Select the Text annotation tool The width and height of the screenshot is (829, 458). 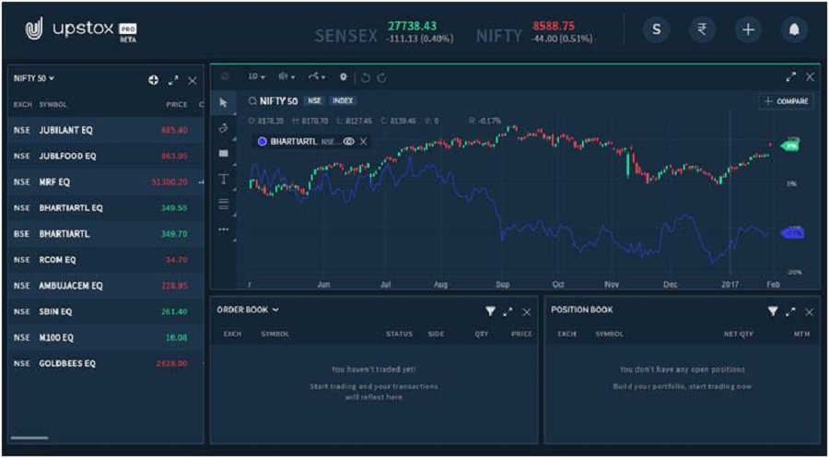(223, 179)
